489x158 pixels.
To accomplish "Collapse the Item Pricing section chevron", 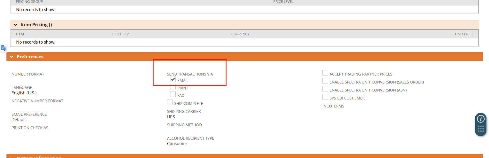I will pos(15,25).
